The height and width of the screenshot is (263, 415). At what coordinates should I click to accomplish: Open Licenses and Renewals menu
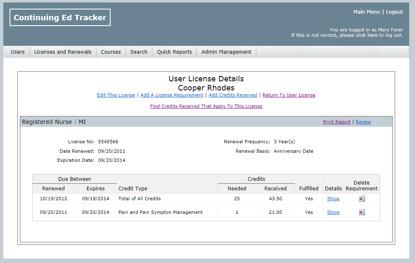tap(63, 52)
